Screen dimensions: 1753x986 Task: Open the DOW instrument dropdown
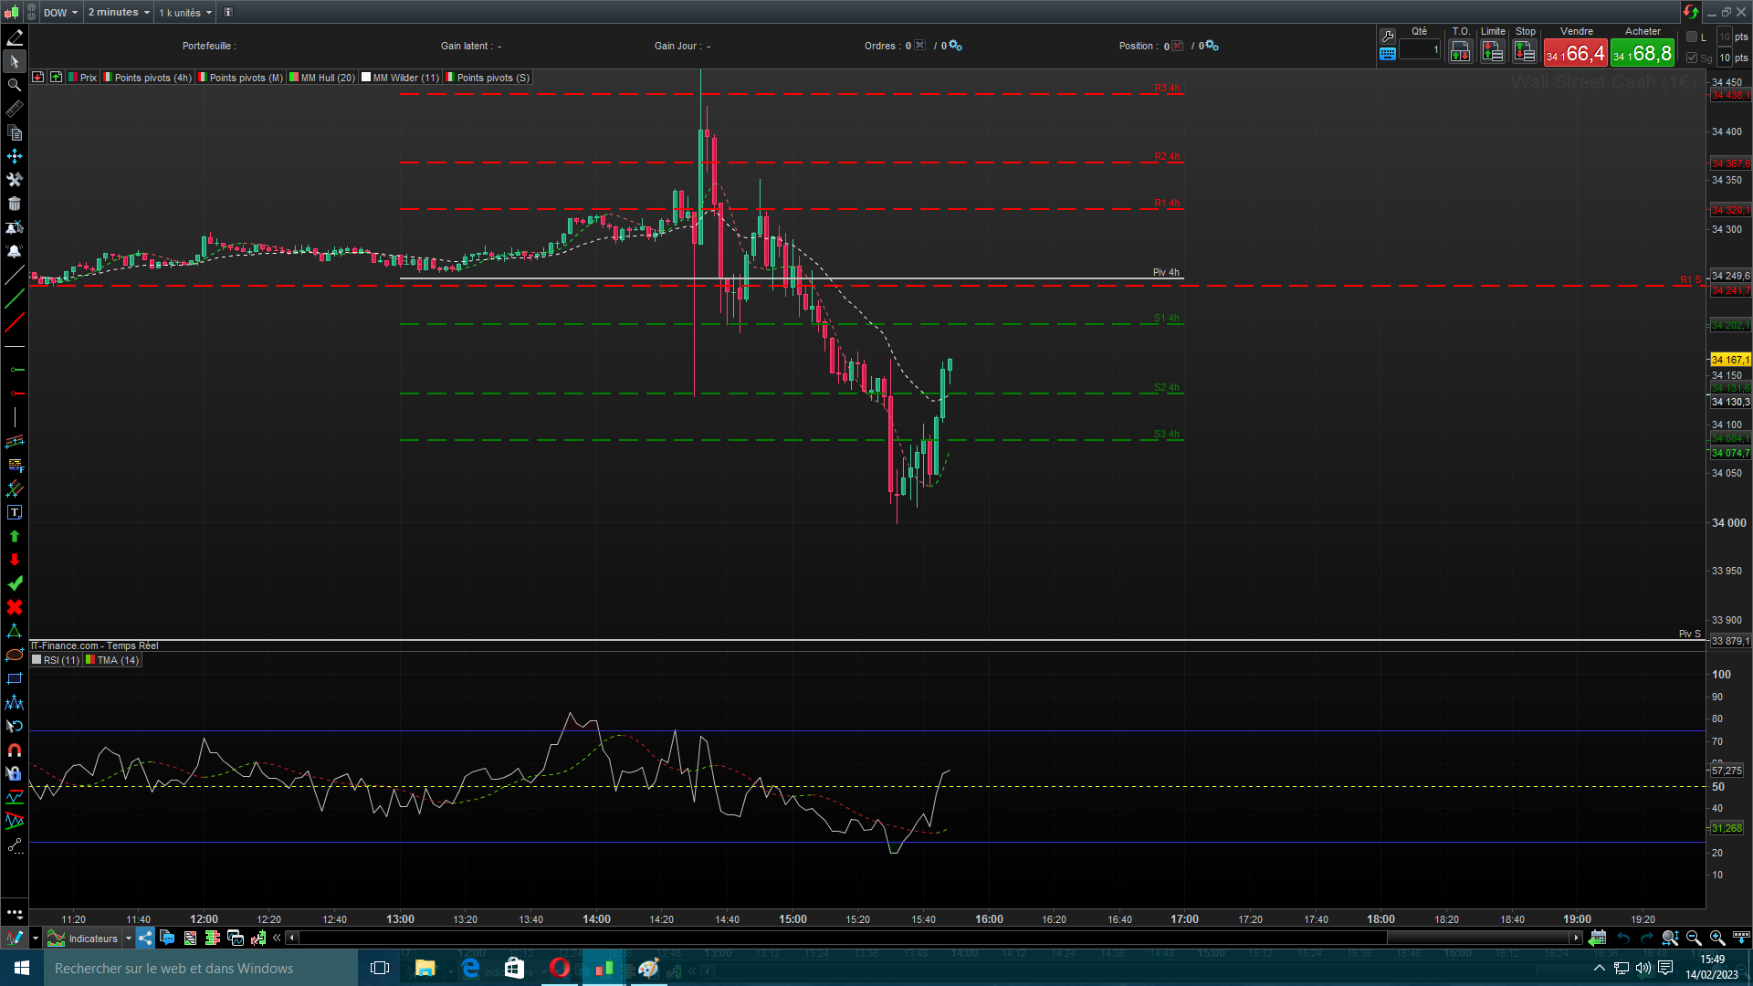coord(60,13)
